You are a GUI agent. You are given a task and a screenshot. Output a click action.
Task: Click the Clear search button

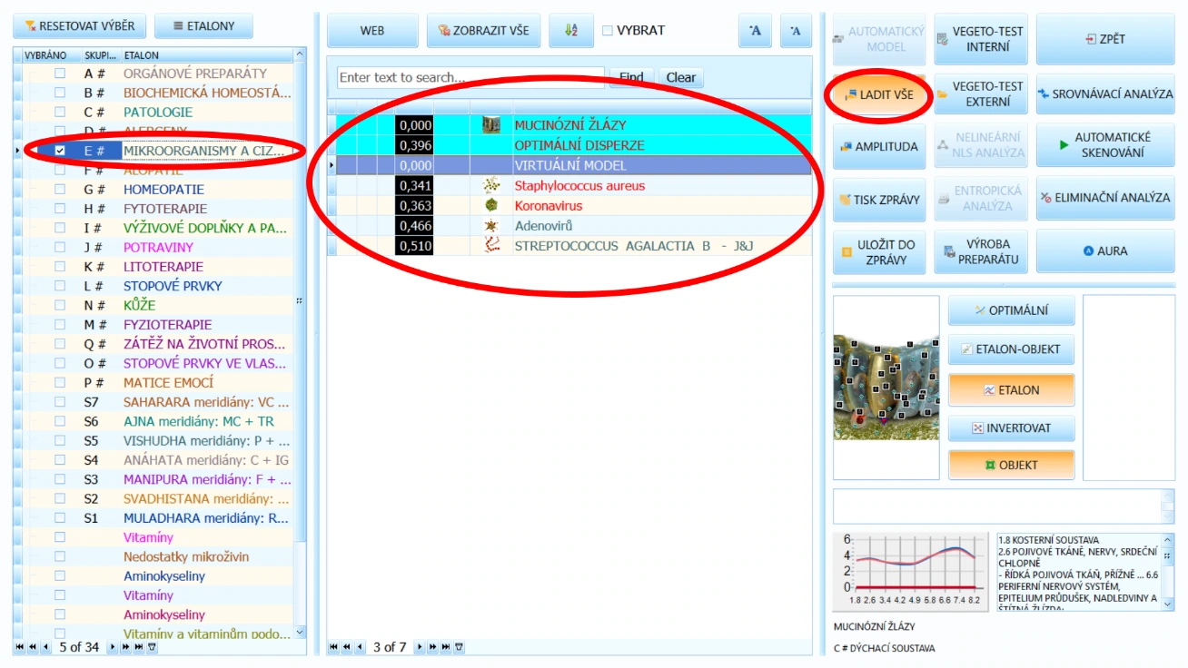pos(681,77)
